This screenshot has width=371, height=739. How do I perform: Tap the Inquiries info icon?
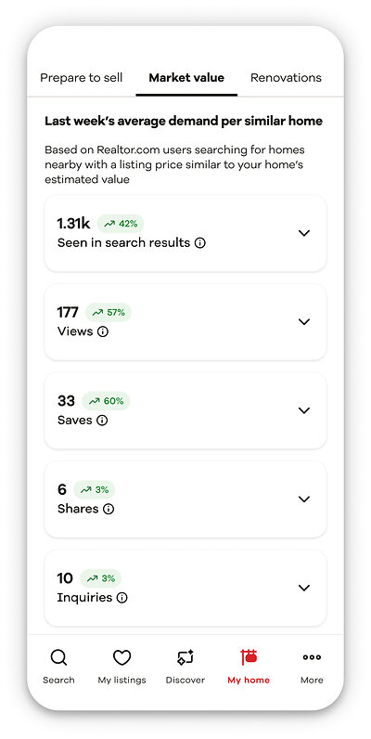(x=122, y=598)
